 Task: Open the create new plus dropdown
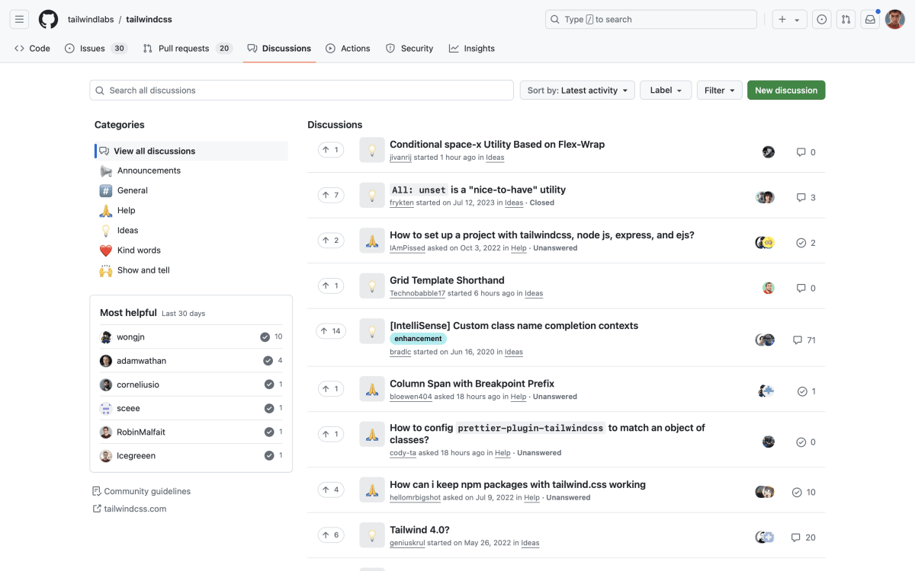pos(789,20)
